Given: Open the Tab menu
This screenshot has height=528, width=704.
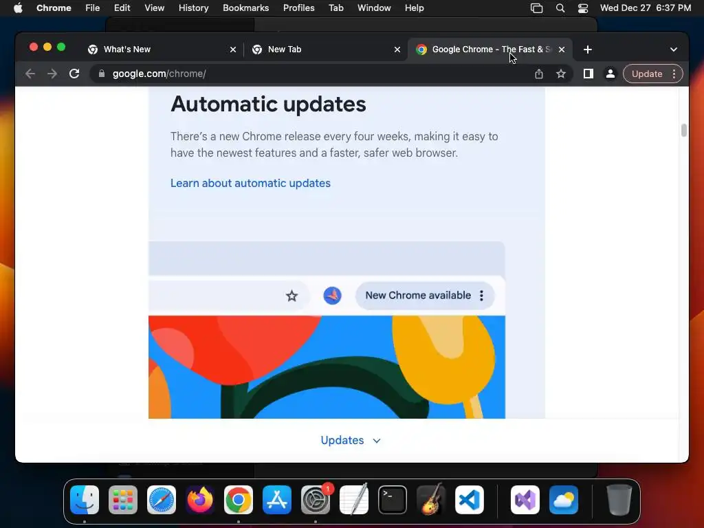Looking at the screenshot, I should (335, 8).
